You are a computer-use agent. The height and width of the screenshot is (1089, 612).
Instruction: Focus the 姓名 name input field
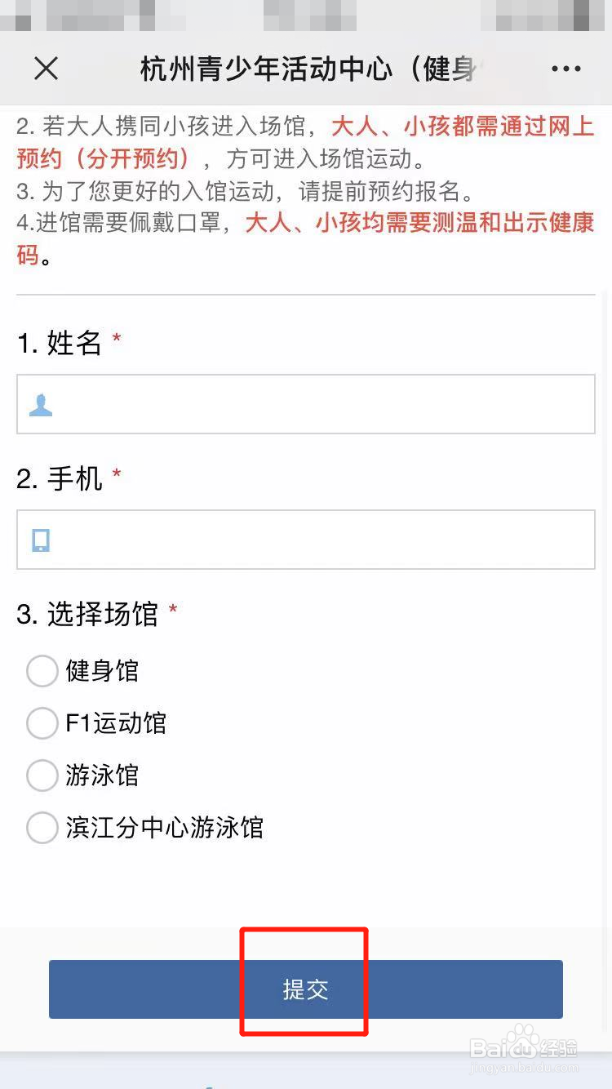coord(326,405)
